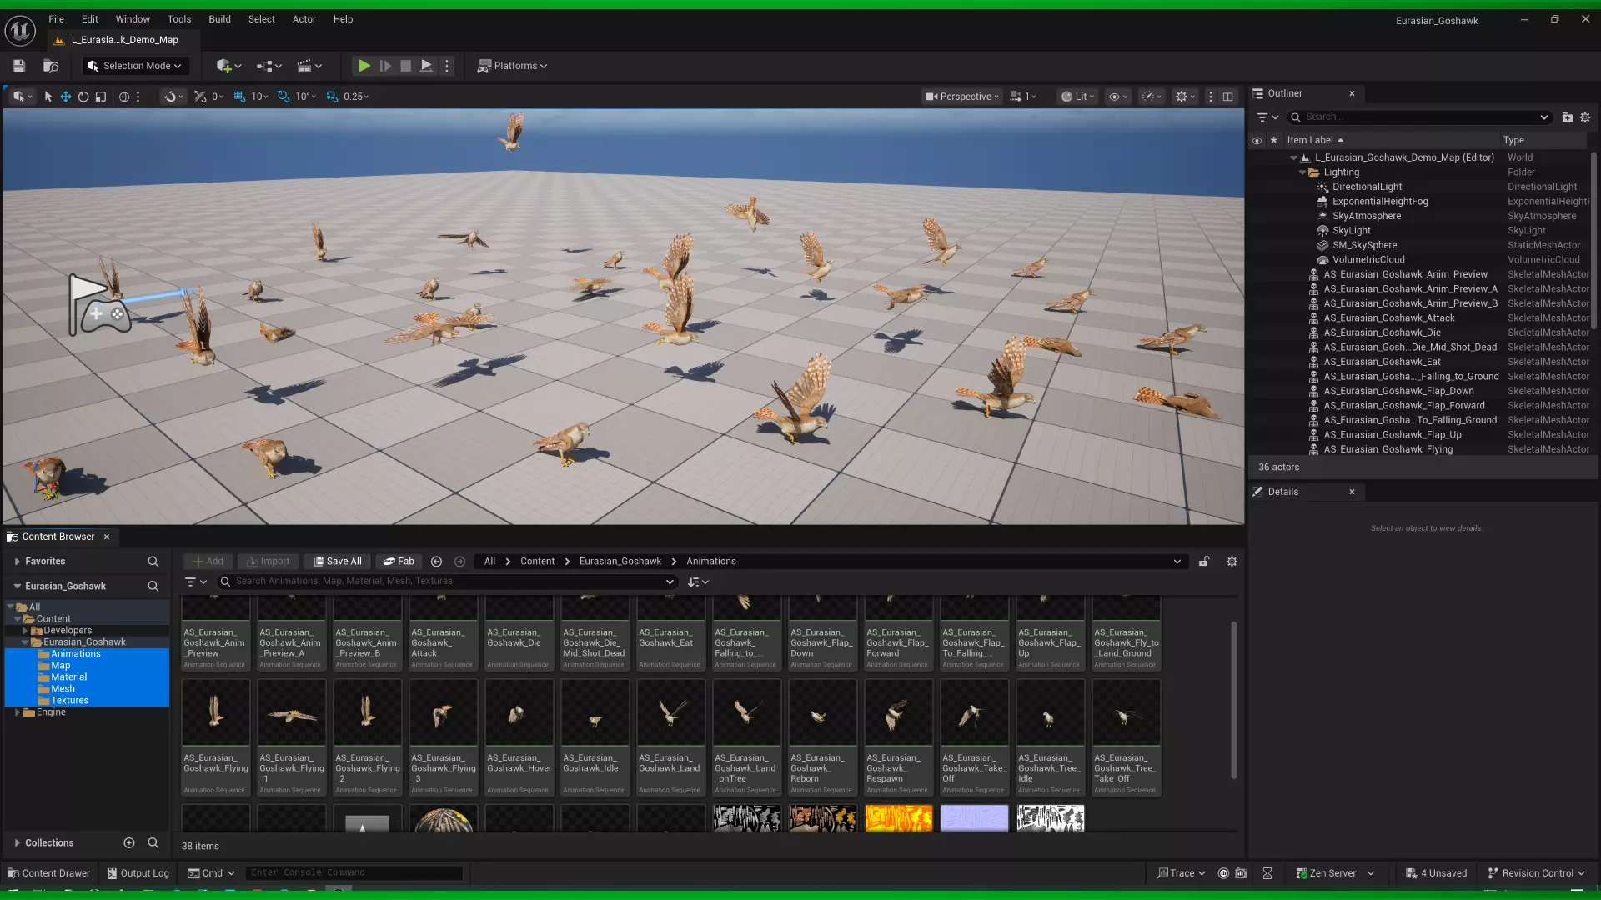Select the translate transform tool
Screen dimensions: 1601x900
(66, 97)
